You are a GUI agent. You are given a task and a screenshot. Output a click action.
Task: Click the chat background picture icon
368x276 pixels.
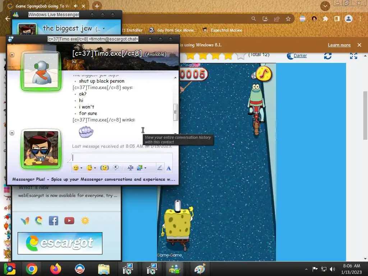point(140,168)
